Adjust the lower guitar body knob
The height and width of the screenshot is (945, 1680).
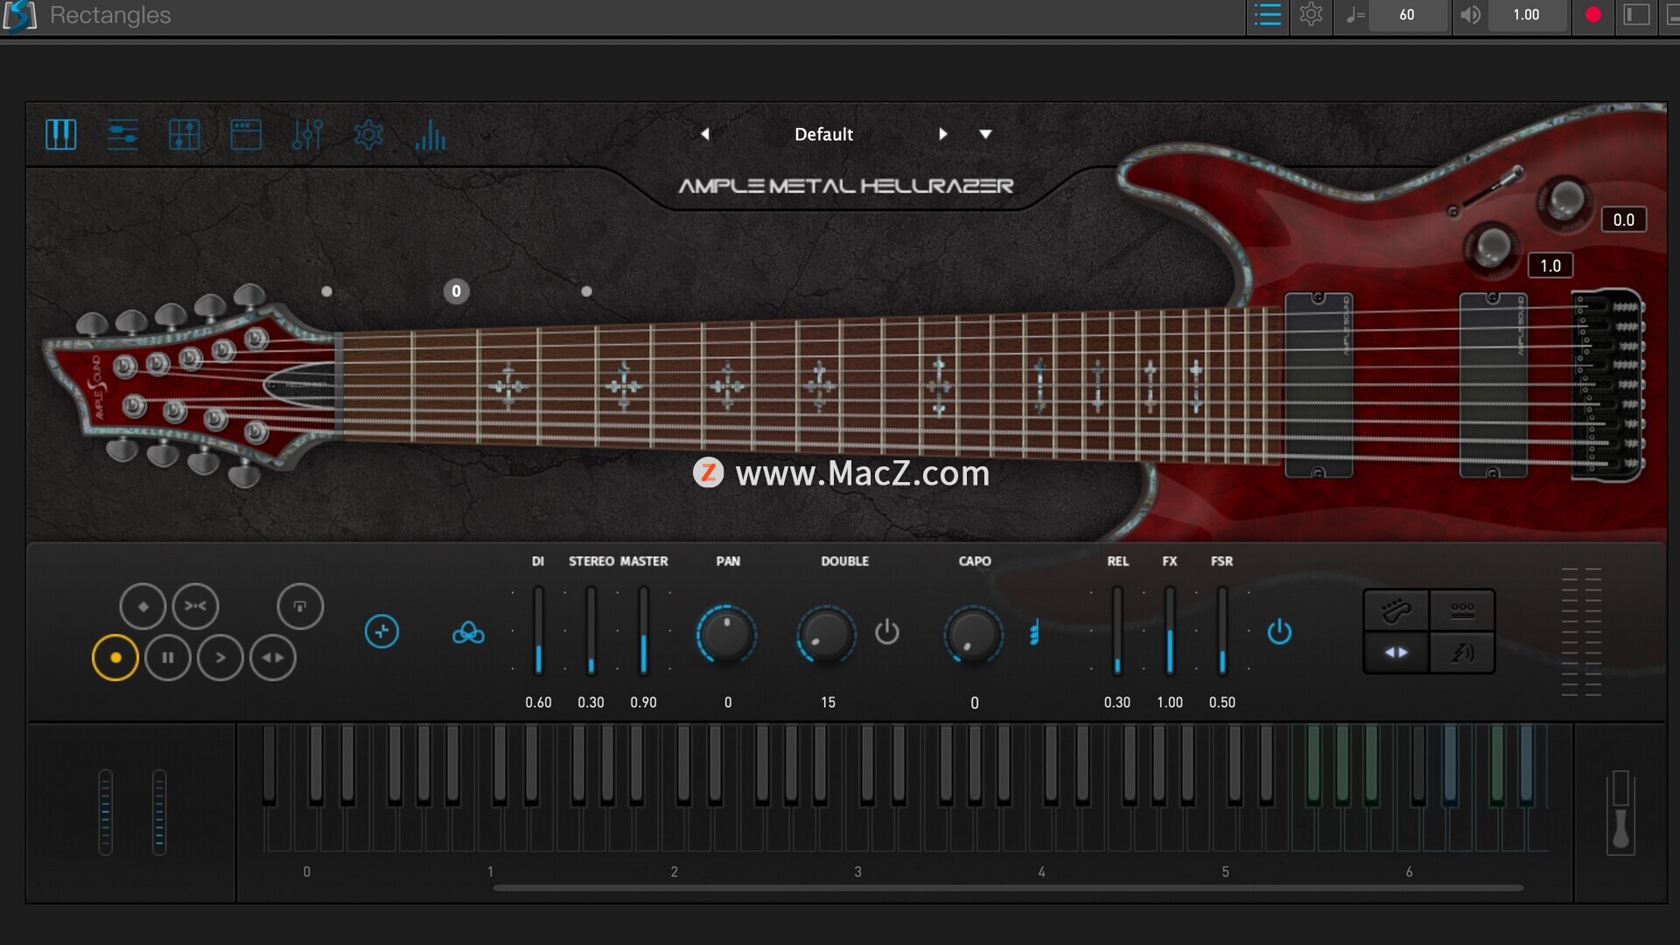coord(1493,246)
